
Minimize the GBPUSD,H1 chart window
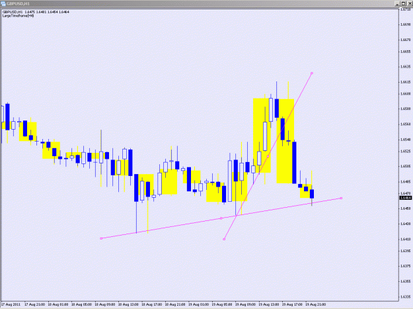point(397,4)
